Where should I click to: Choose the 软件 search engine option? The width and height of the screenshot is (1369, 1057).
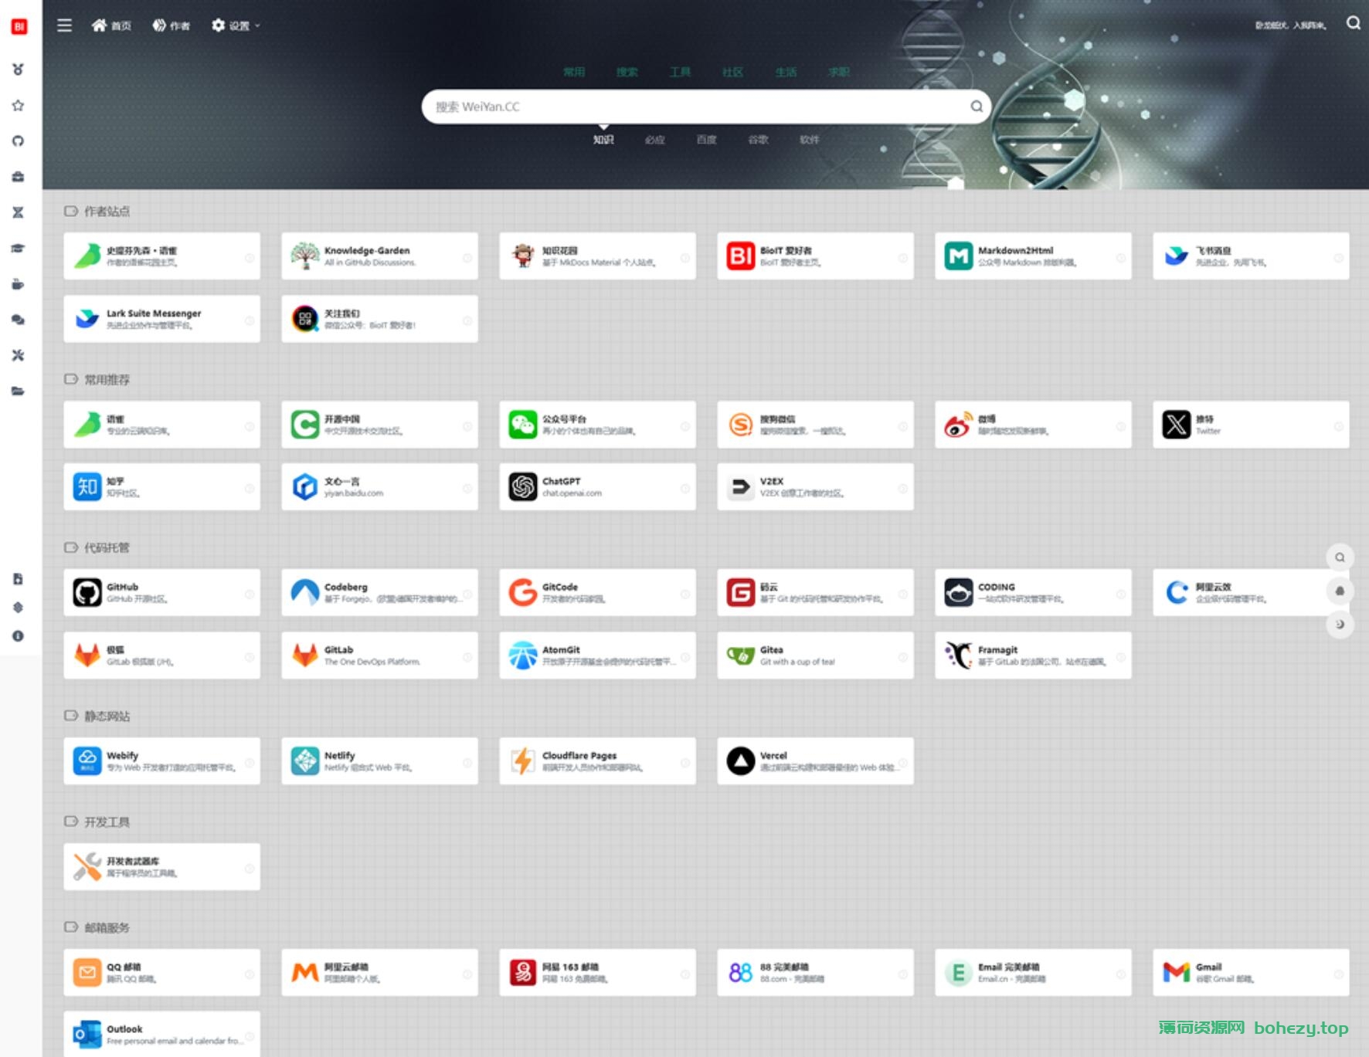810,140
